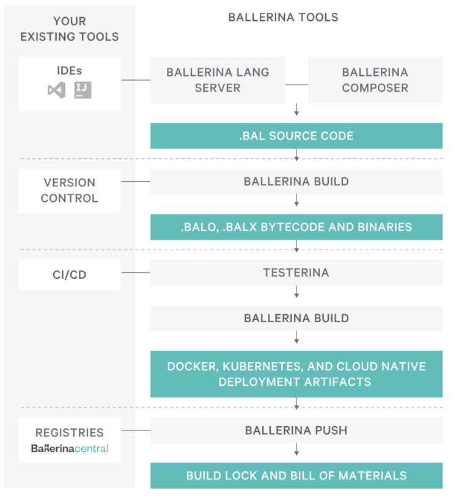Screen dimensions: 456x502
Task: Click the Docker, Kubernetes deployment artifacts bar
Action: coord(296,374)
